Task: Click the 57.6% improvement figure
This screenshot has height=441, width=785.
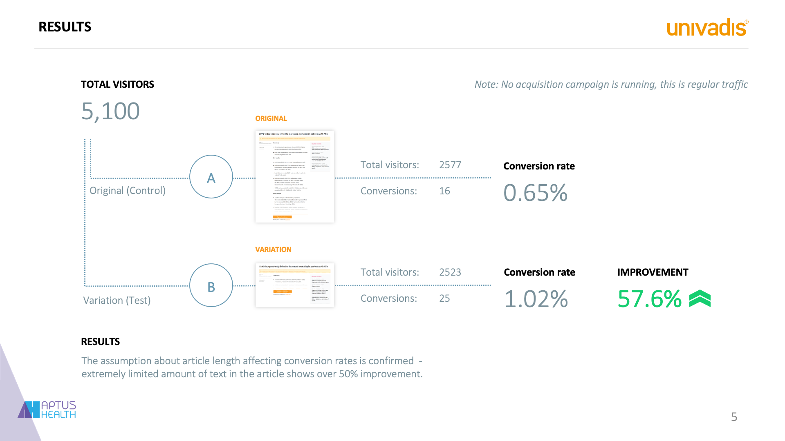Action: click(x=649, y=299)
